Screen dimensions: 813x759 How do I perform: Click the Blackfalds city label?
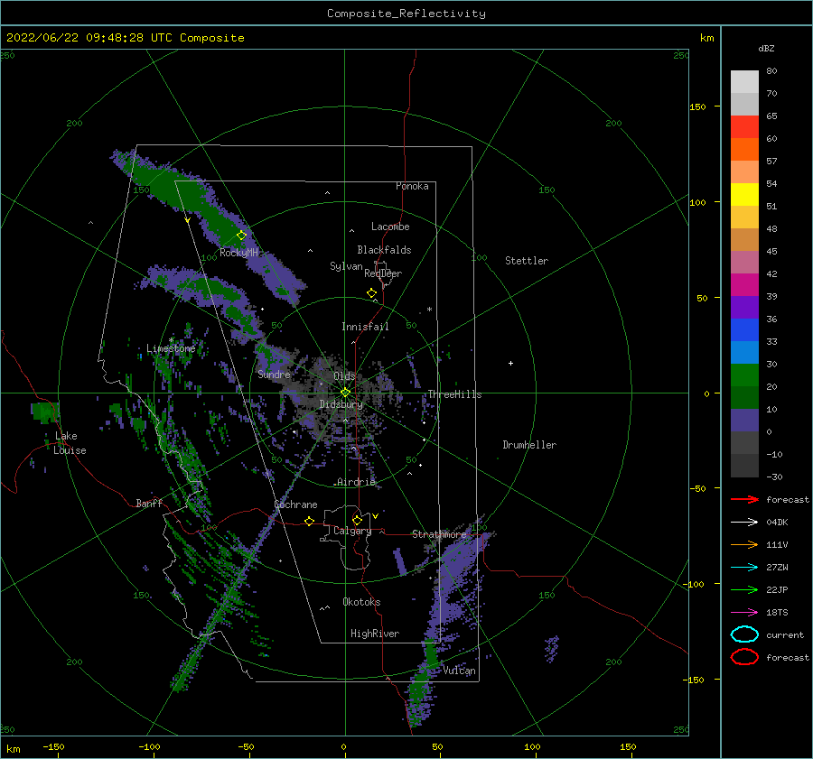(x=384, y=250)
